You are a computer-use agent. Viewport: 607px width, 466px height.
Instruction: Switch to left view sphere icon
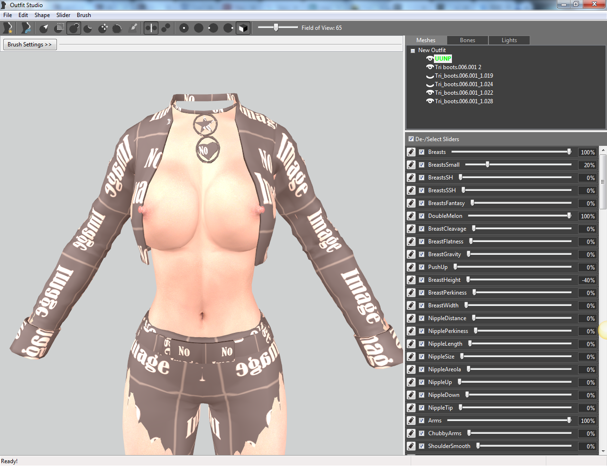coord(213,28)
